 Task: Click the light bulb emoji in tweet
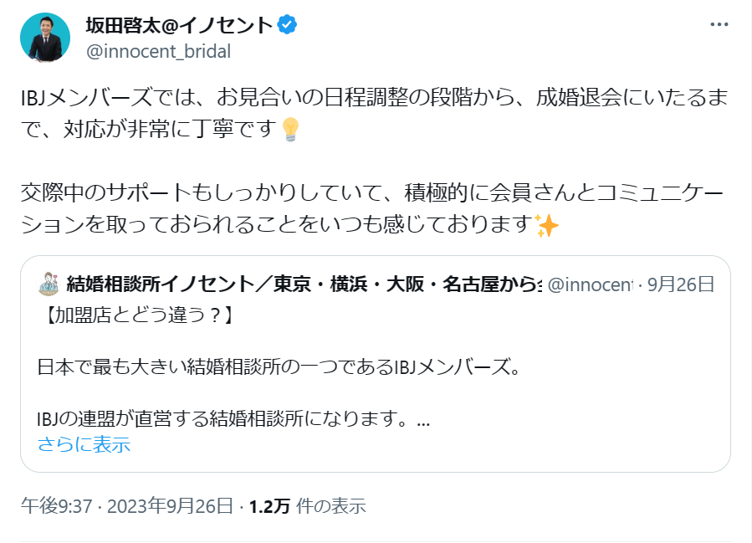click(x=289, y=131)
